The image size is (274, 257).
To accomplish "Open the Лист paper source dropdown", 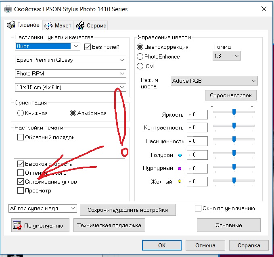I will (x=48, y=46).
